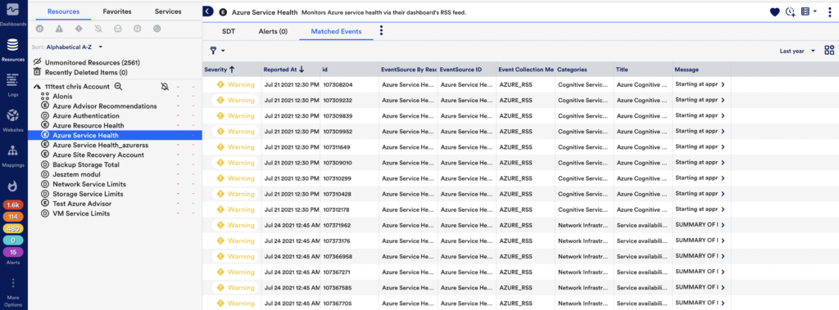Select Azure Advisor Recommendations in tree
Image resolution: width=839 pixels, height=310 pixels.
point(105,106)
